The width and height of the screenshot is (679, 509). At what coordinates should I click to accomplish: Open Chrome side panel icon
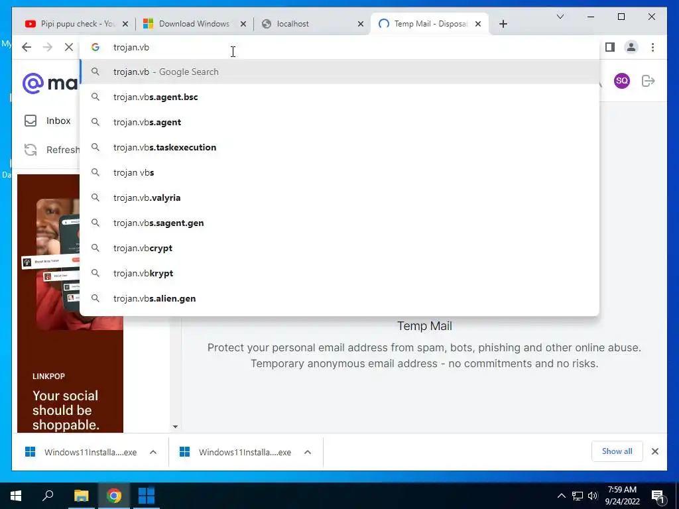[x=610, y=47]
